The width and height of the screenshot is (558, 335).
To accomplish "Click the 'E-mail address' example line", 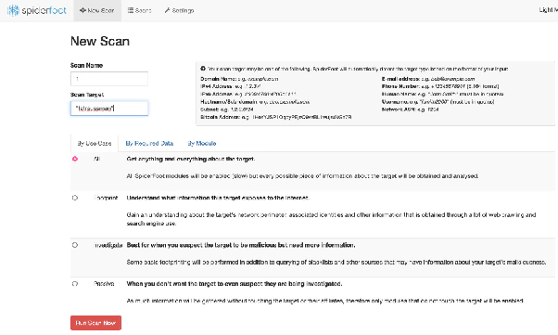I will [428, 79].
